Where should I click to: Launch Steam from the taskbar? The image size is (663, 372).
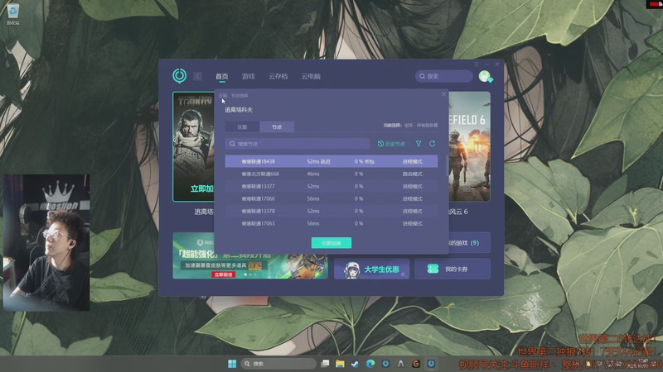(356, 364)
